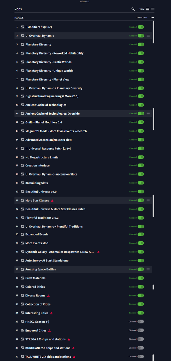Screen dimensions: 171x361
Task: Open the three-dot more options menu
Action: 152,17
